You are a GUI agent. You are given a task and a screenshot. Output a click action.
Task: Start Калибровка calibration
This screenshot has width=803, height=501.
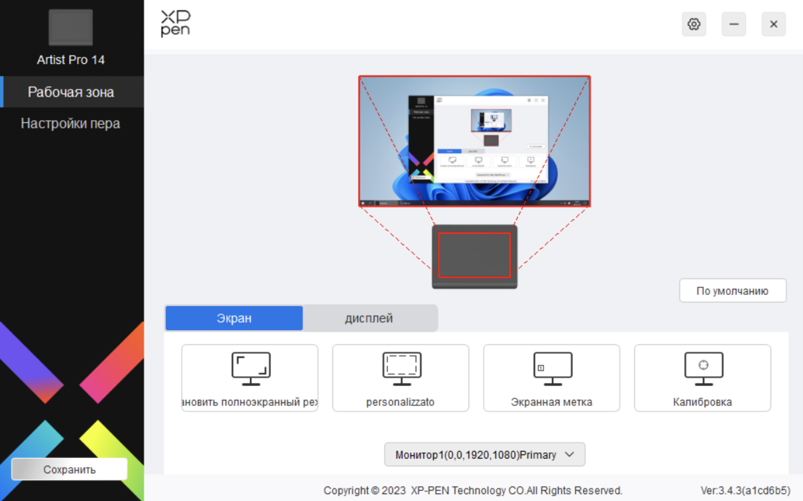tap(703, 378)
